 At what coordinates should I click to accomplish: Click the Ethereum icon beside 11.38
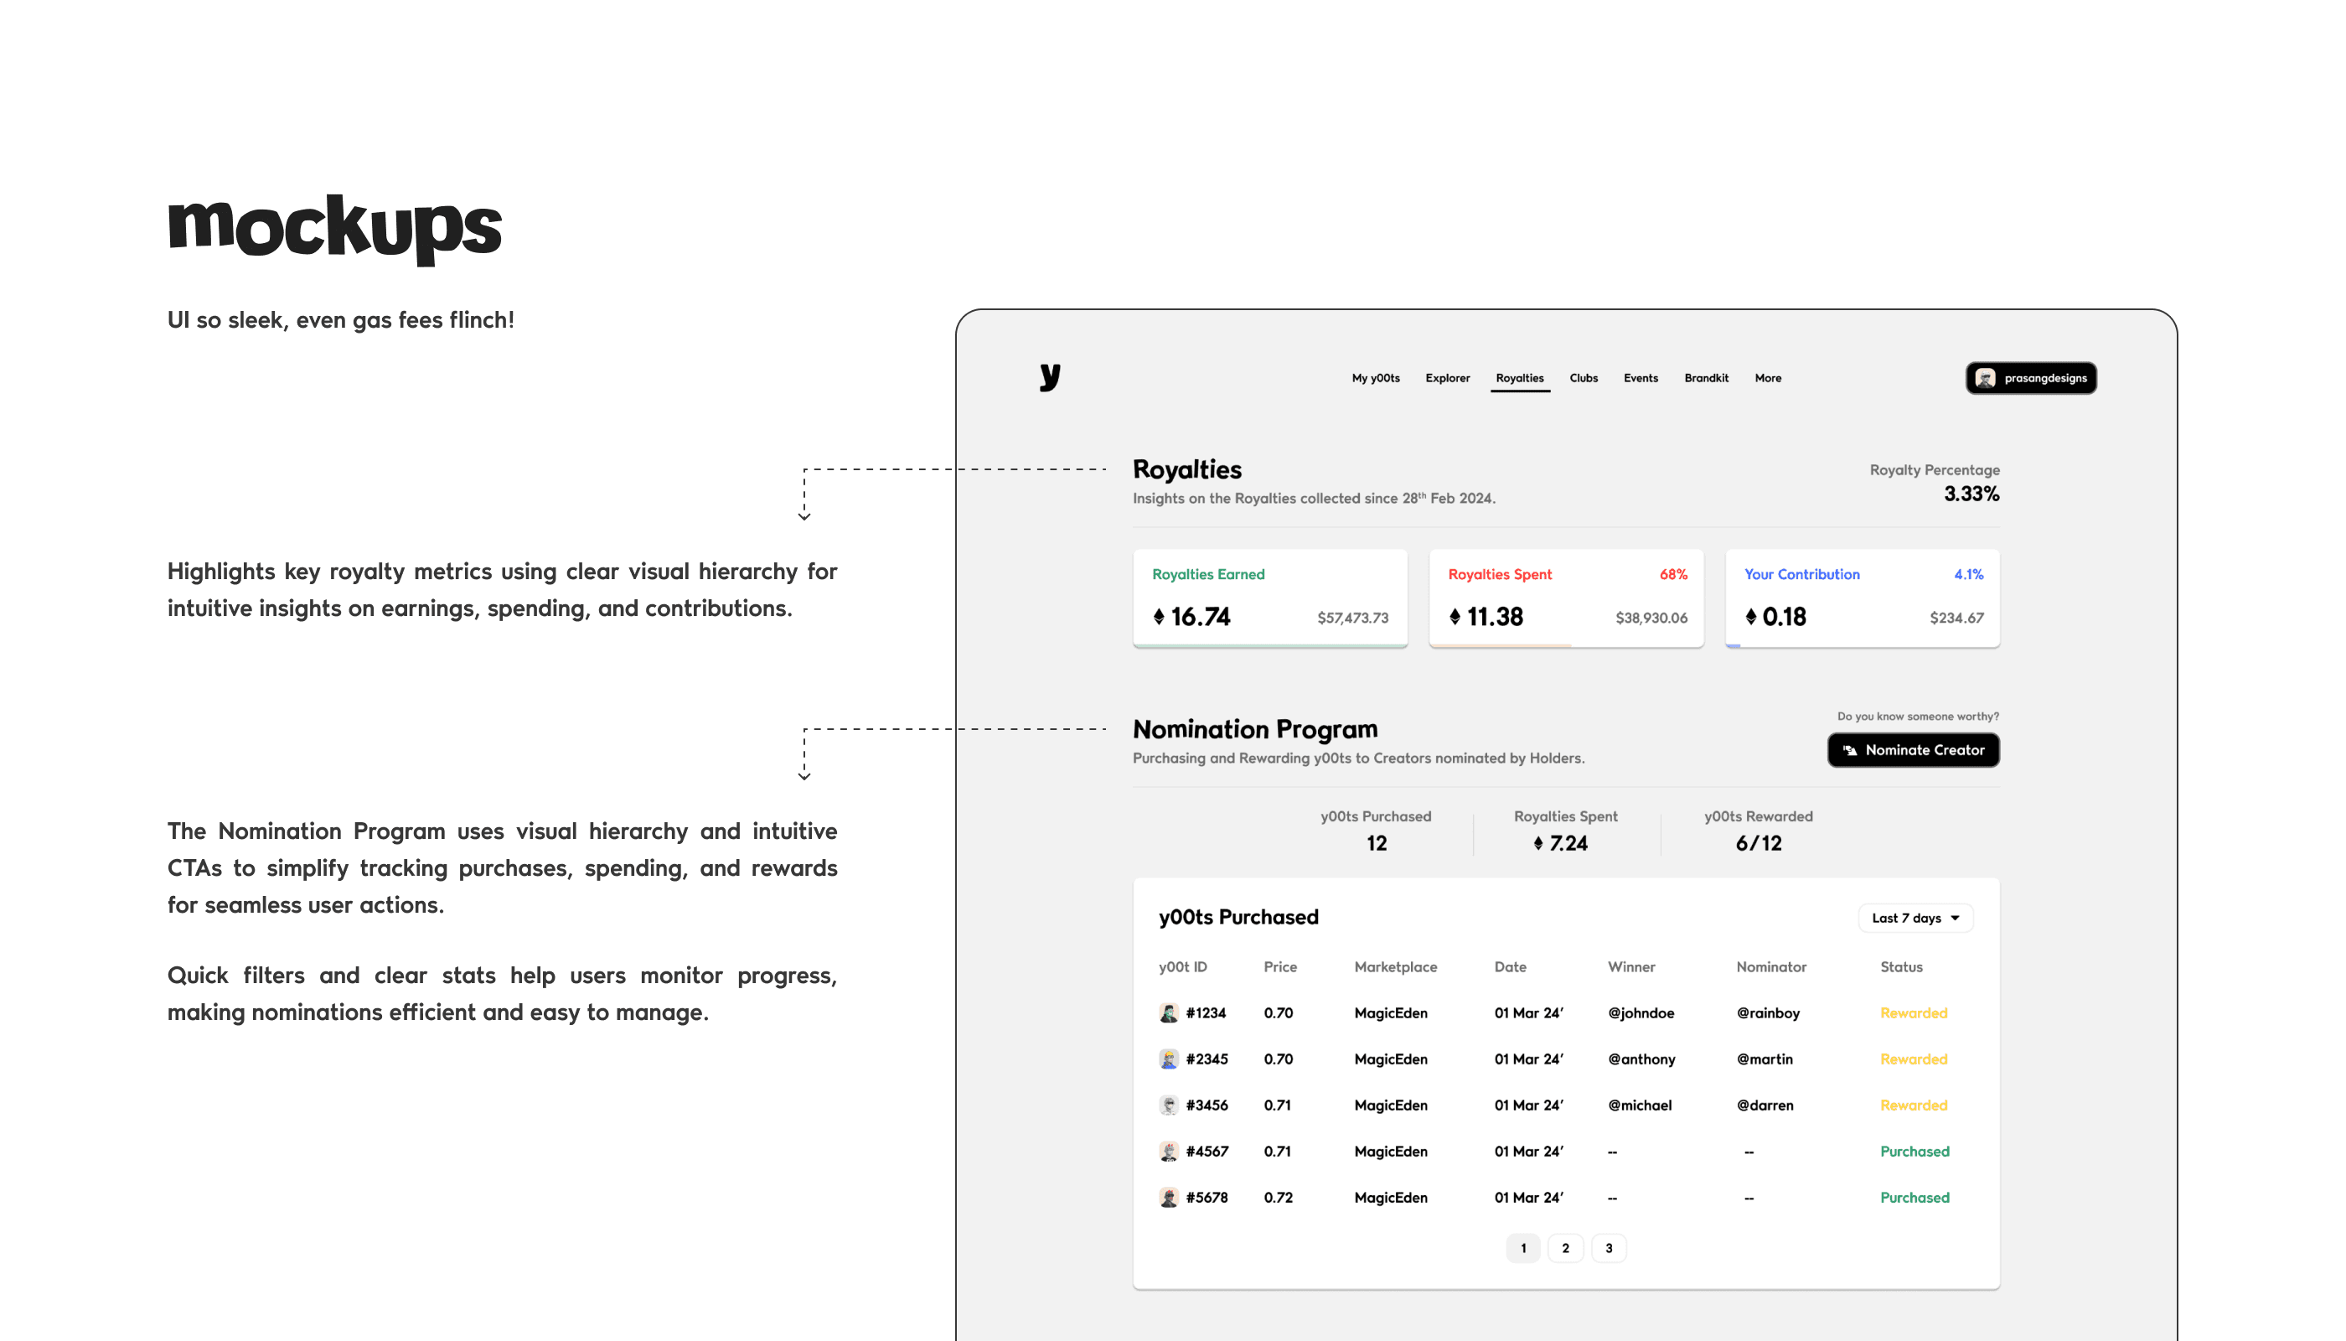point(1455,616)
